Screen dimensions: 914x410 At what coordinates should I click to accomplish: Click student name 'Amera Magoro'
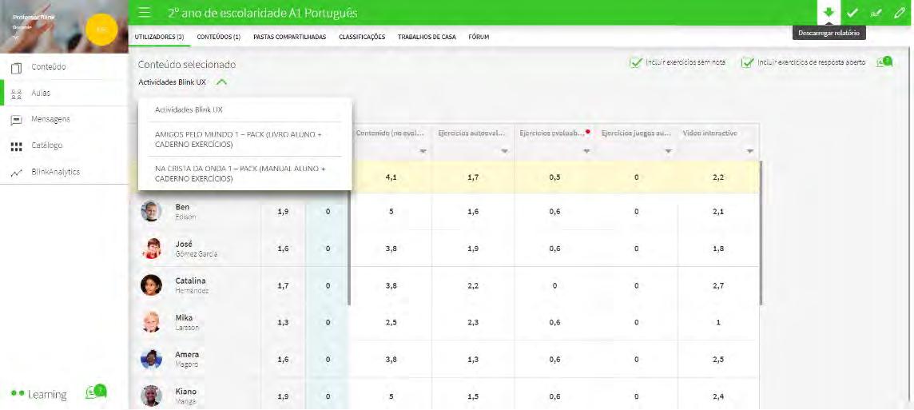click(187, 360)
